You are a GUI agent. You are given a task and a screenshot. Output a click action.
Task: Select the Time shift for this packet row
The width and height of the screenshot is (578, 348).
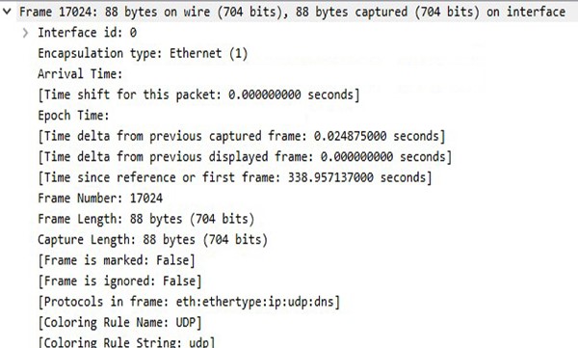tap(198, 94)
